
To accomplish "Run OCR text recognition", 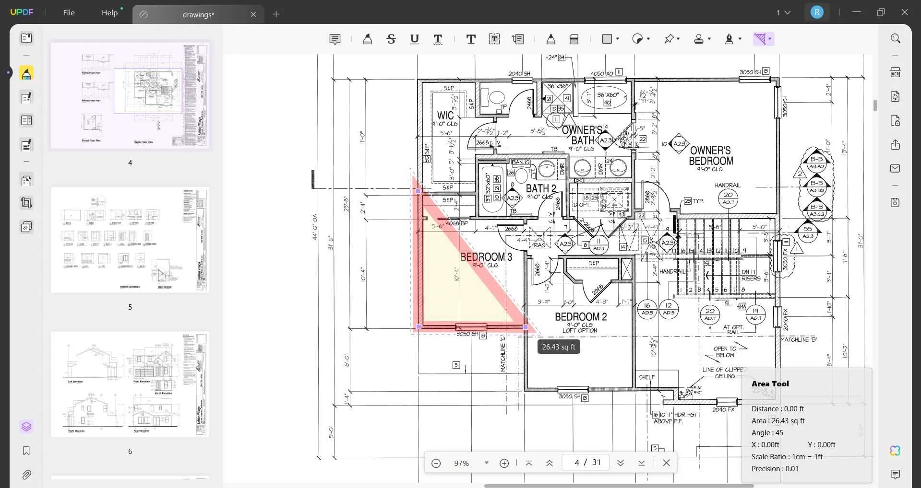I will click(895, 72).
